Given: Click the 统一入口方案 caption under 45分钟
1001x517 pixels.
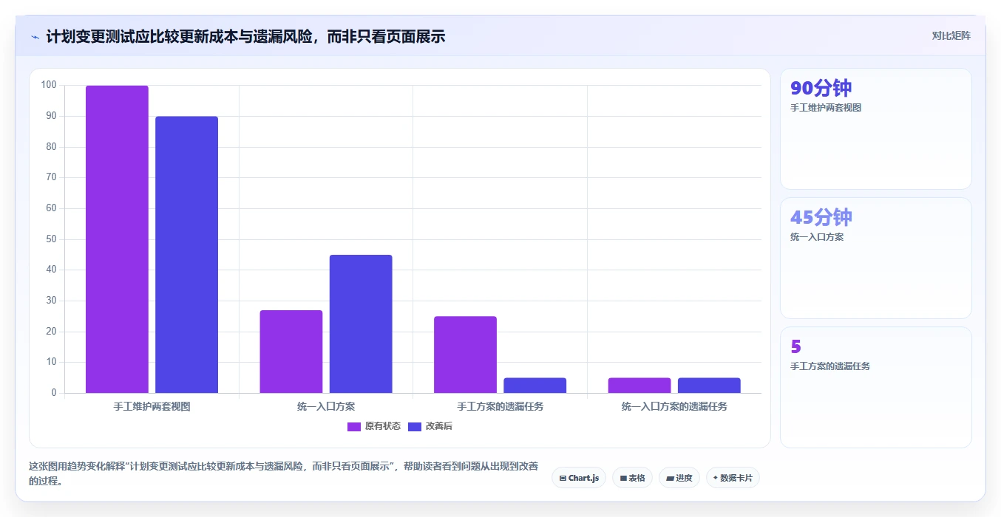Looking at the screenshot, I should pyautogui.click(x=817, y=237).
